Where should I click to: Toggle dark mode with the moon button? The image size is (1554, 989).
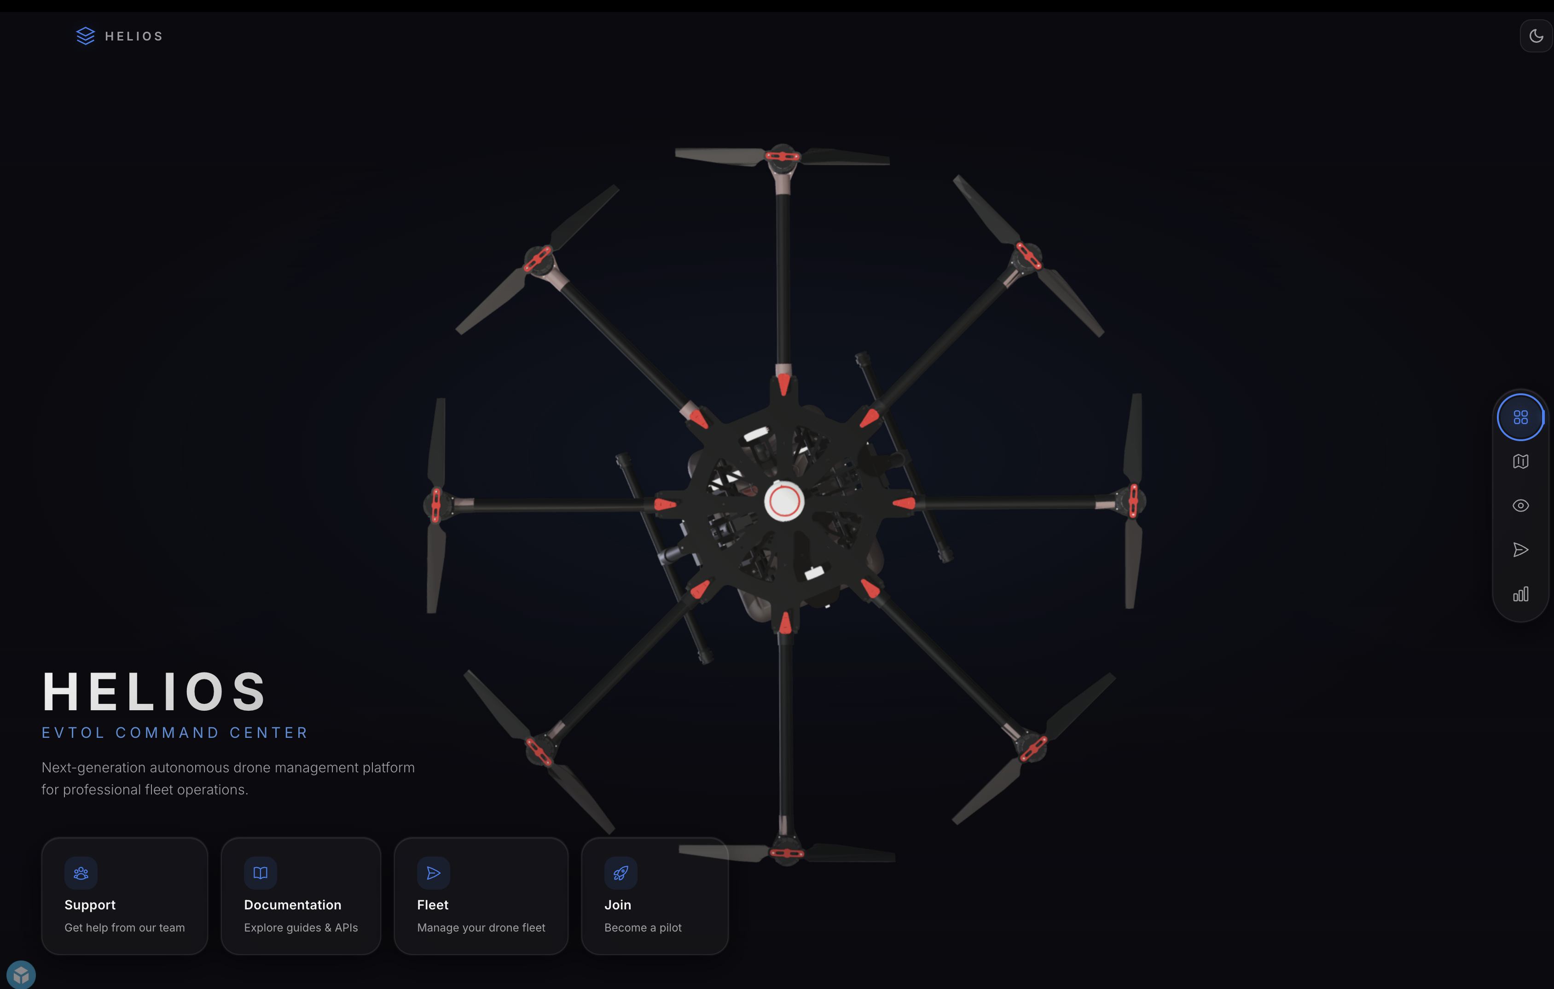click(1536, 36)
